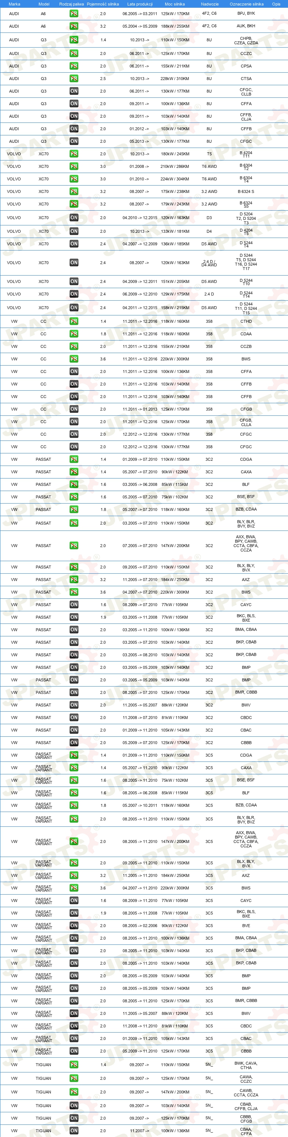Select production dates 08.2005 -> 02.2006
The image size is (288, 1137).
coord(140,926)
